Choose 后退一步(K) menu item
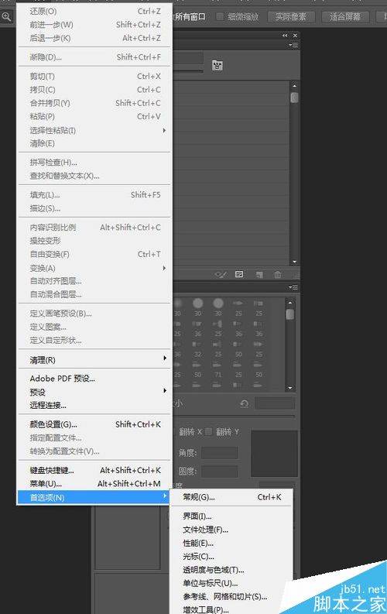The width and height of the screenshot is (387, 614). tap(94, 38)
